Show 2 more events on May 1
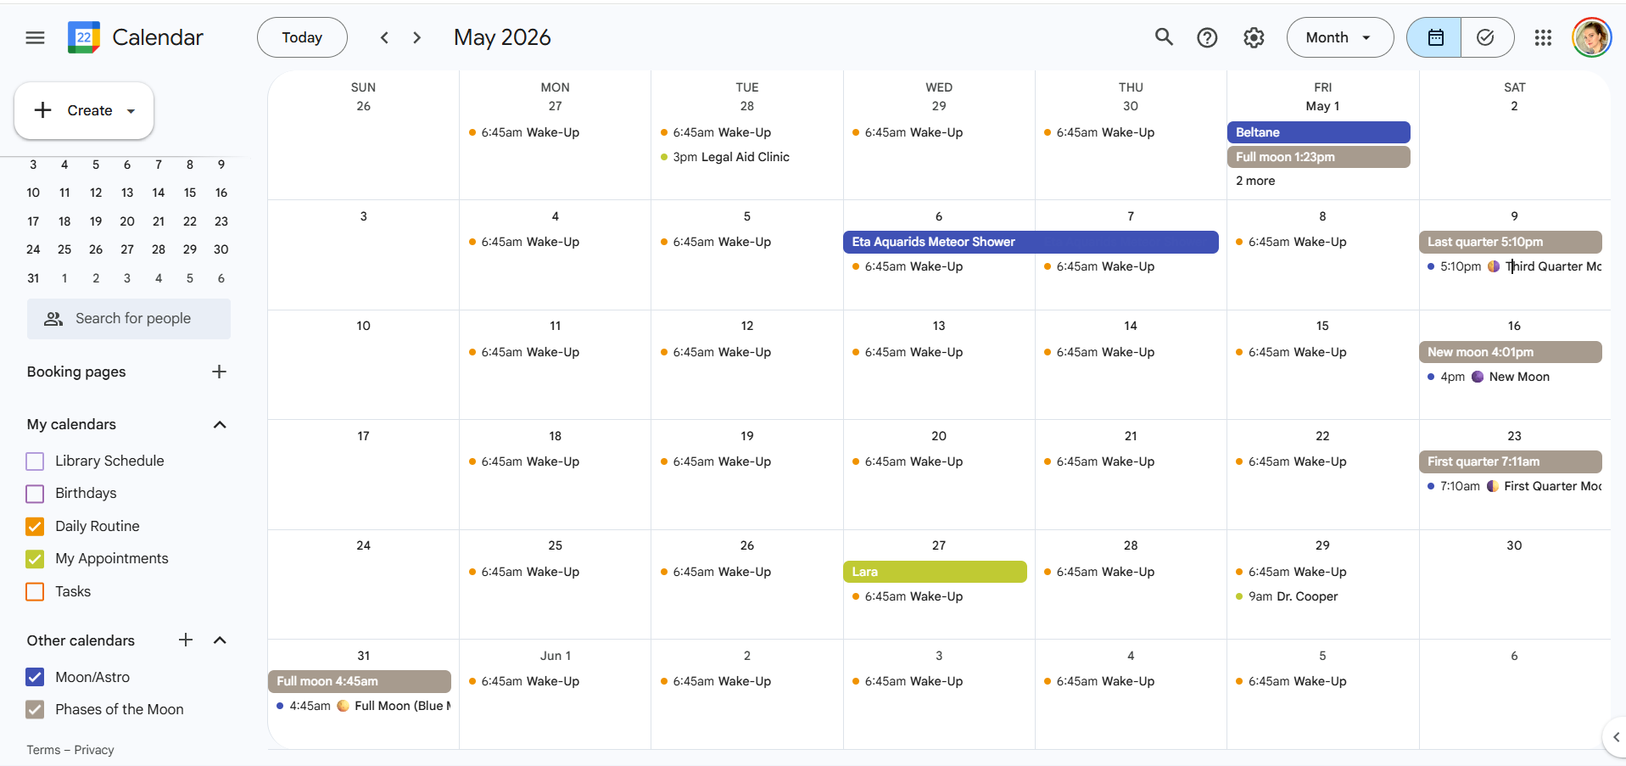 pos(1255,181)
